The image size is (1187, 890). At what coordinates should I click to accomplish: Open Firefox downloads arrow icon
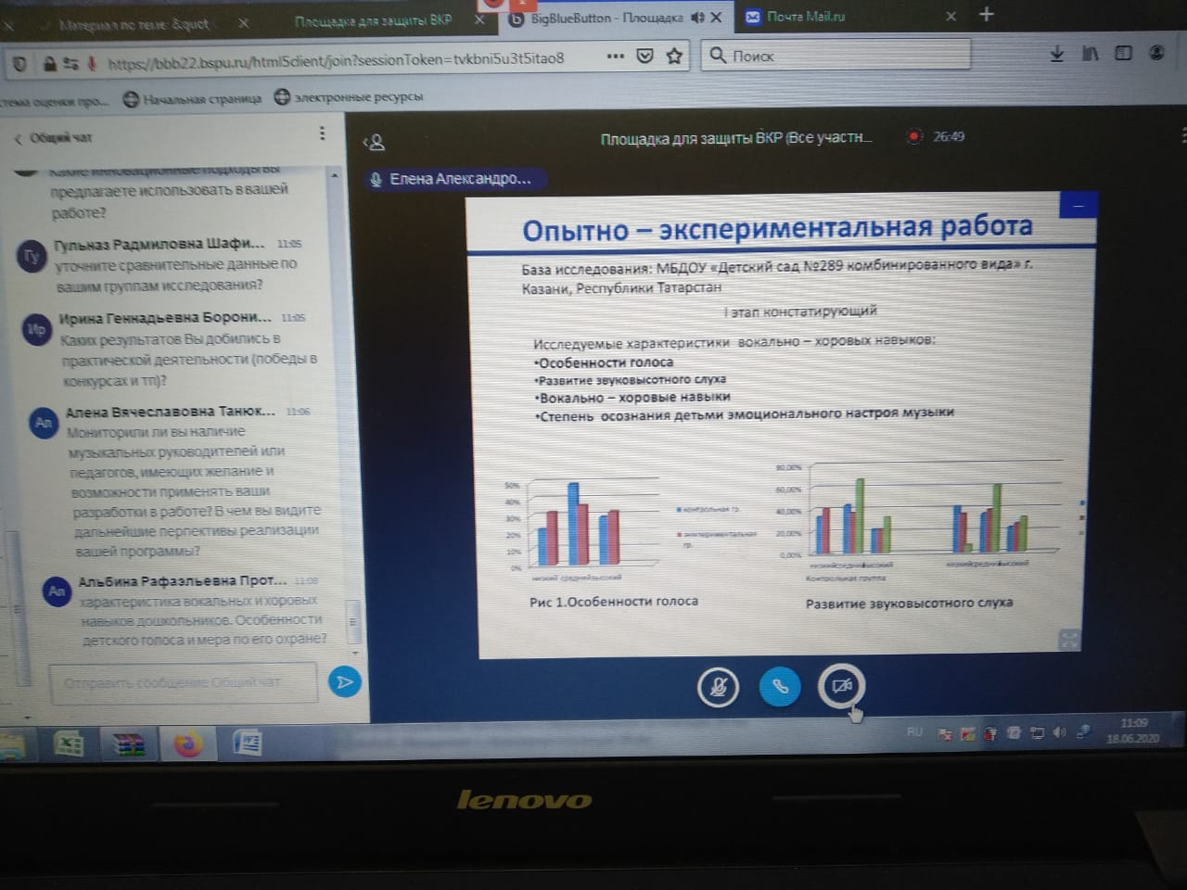point(1056,54)
